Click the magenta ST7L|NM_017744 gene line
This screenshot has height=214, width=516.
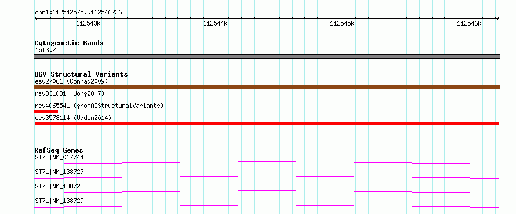[267, 162]
